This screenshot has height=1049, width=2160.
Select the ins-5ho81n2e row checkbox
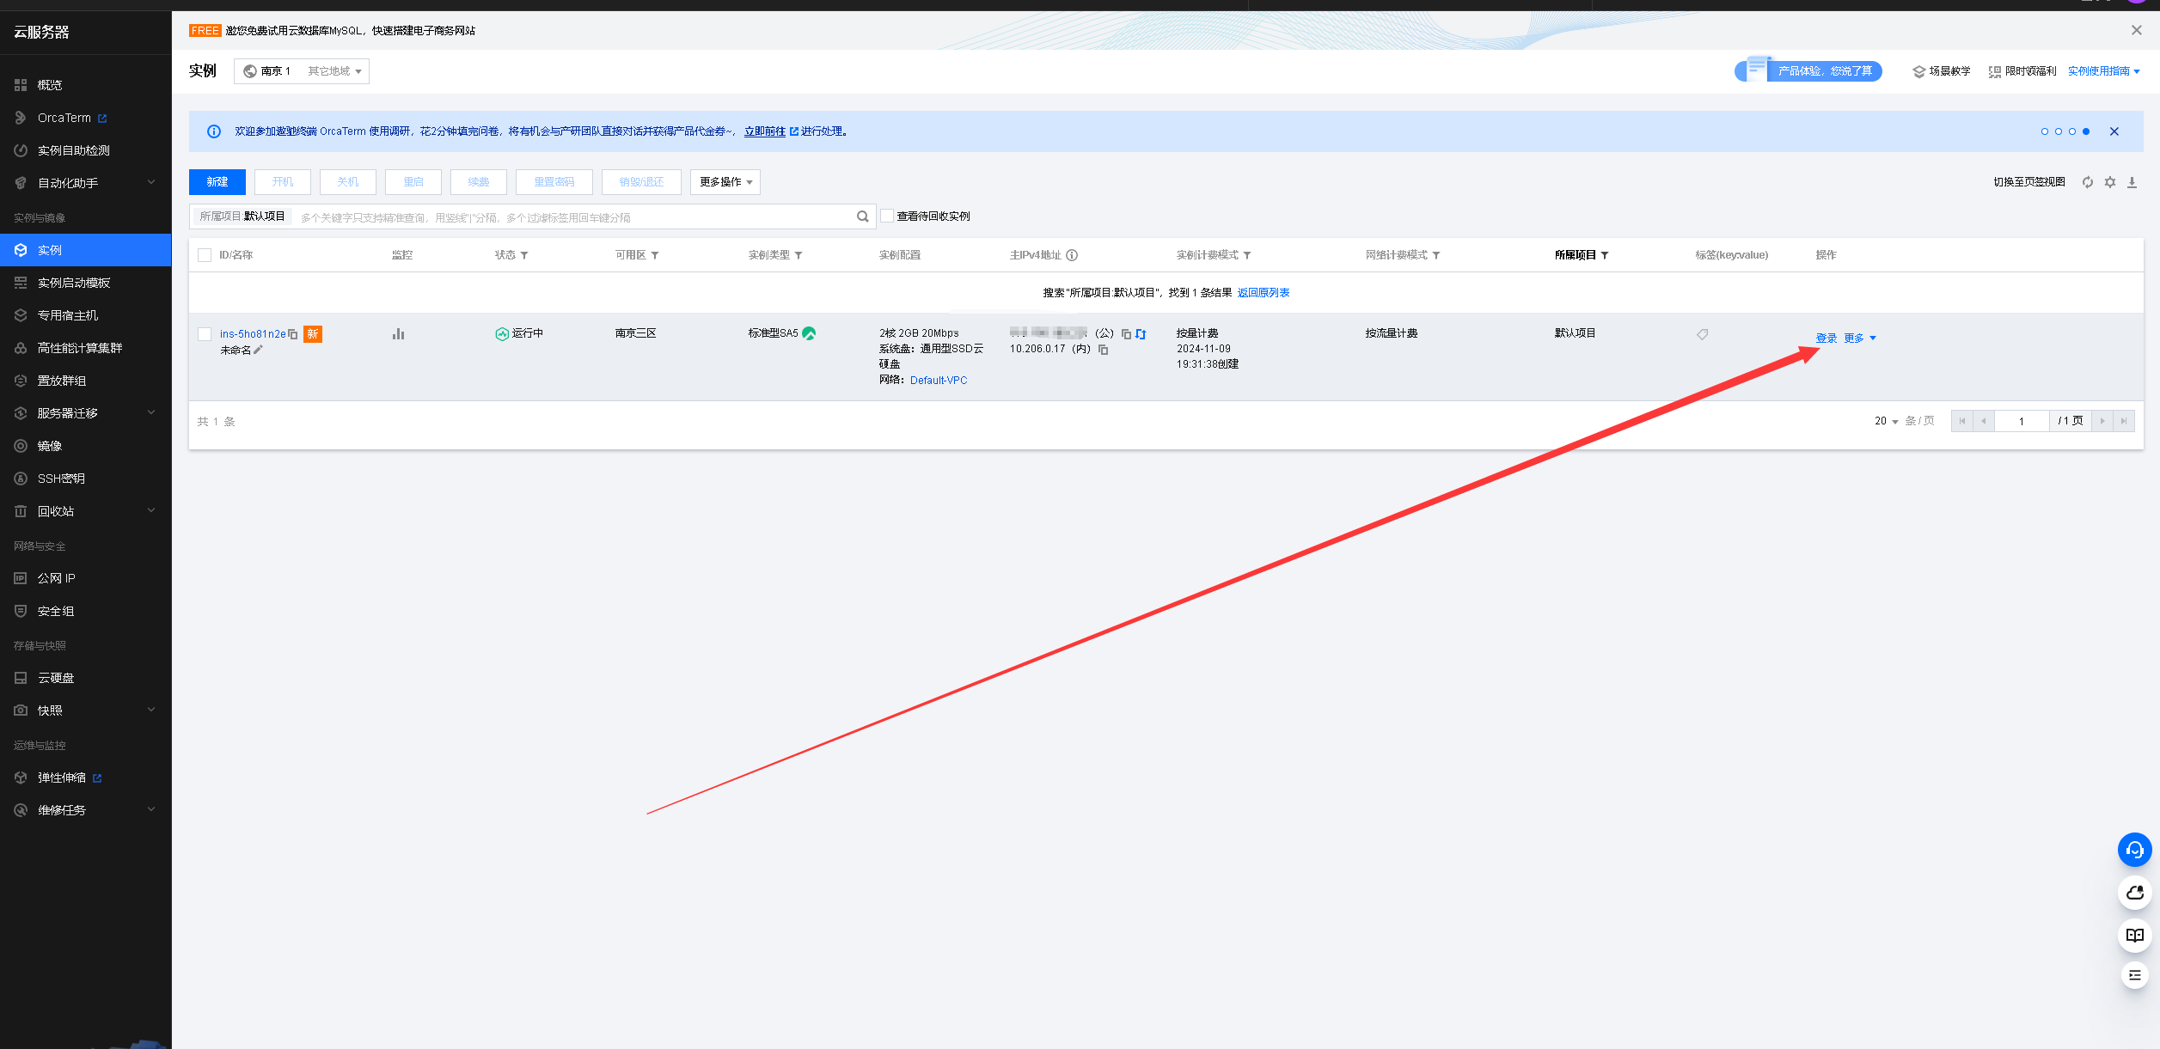(x=205, y=334)
